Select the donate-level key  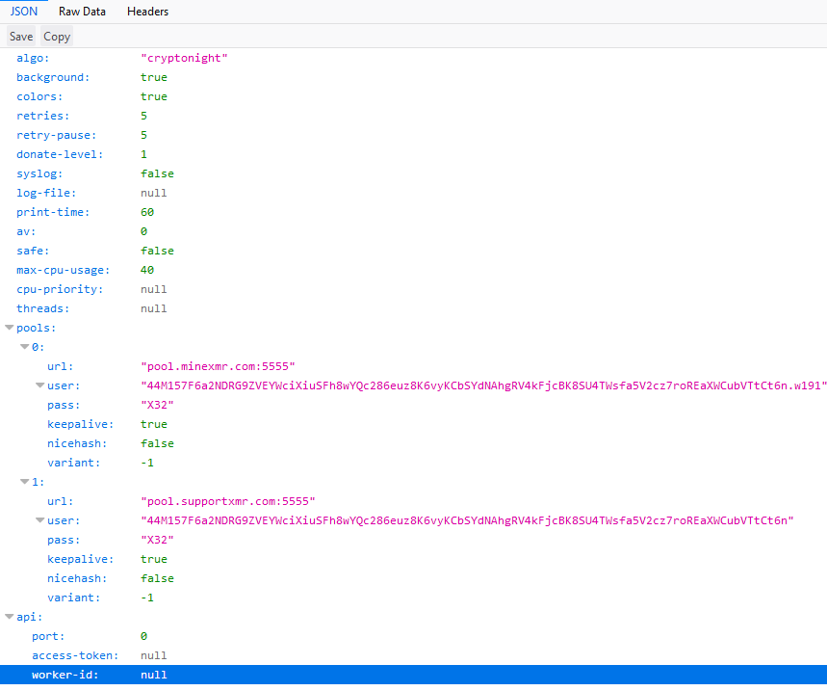click(60, 154)
